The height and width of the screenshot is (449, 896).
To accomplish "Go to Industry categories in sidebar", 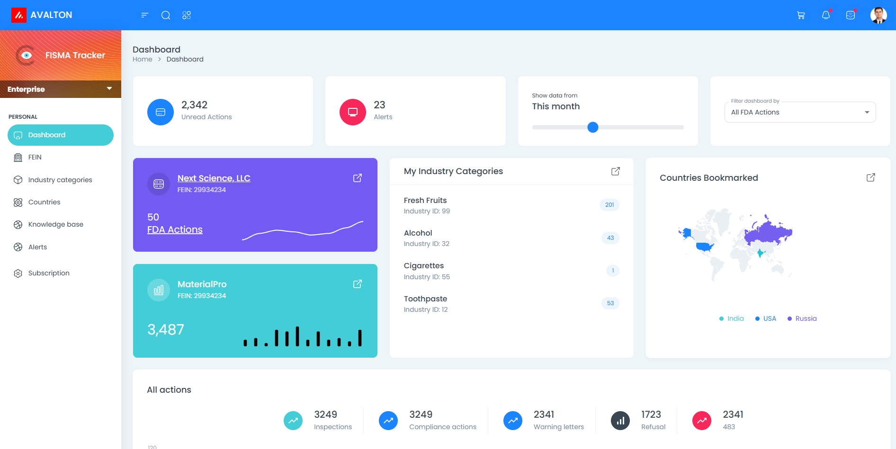I will click(60, 180).
